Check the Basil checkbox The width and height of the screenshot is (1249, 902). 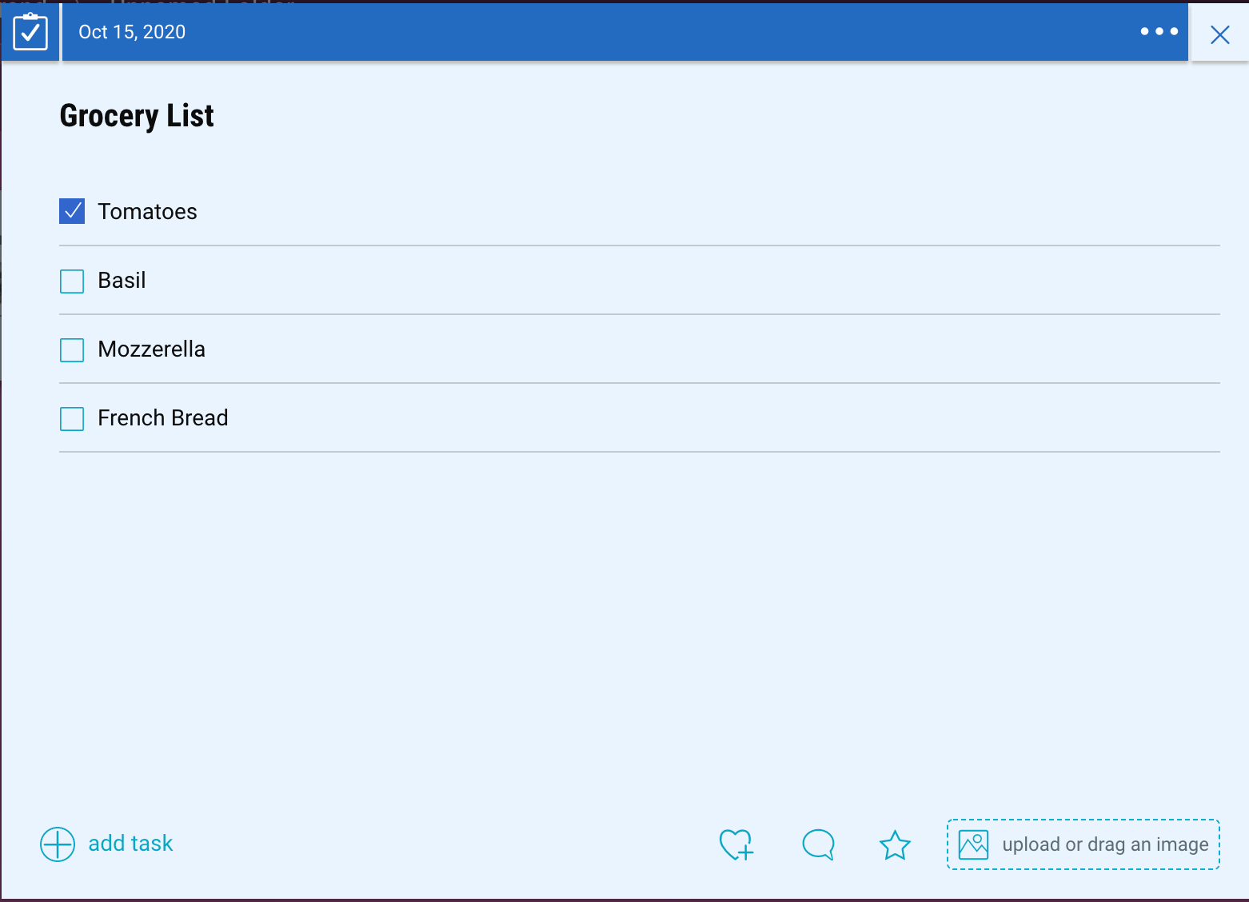point(72,281)
